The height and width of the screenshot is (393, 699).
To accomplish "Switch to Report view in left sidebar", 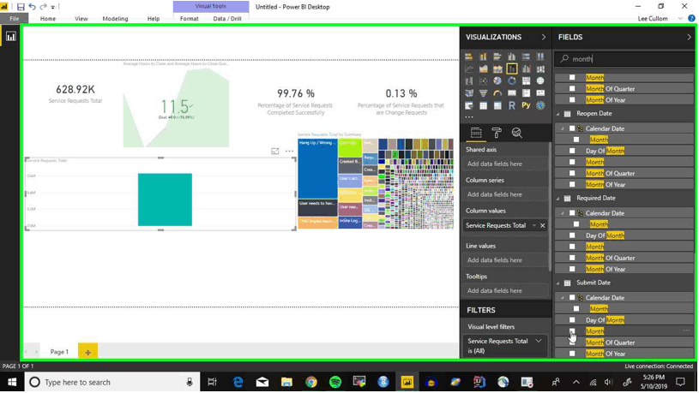I will point(10,37).
